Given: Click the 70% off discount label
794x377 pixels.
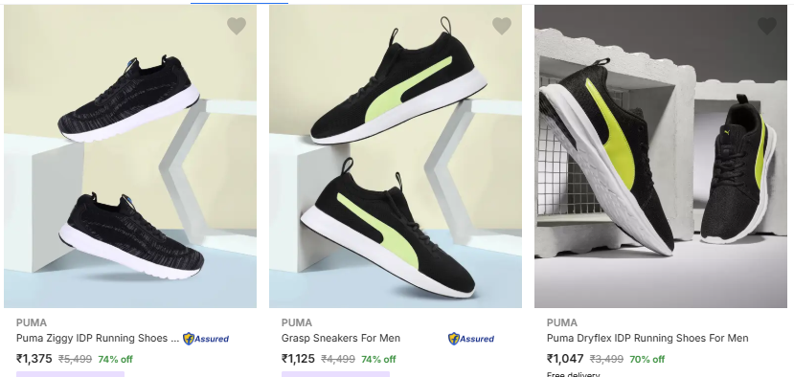Looking at the screenshot, I should (647, 359).
